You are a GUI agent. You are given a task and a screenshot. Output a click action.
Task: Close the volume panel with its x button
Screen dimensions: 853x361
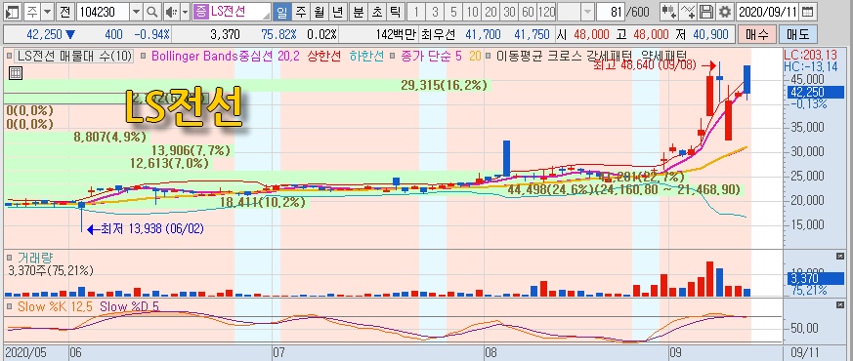(x=839, y=256)
